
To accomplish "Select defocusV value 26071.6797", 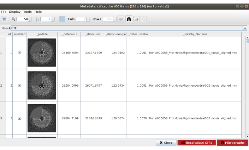I will pyautogui.click(x=93, y=86).
